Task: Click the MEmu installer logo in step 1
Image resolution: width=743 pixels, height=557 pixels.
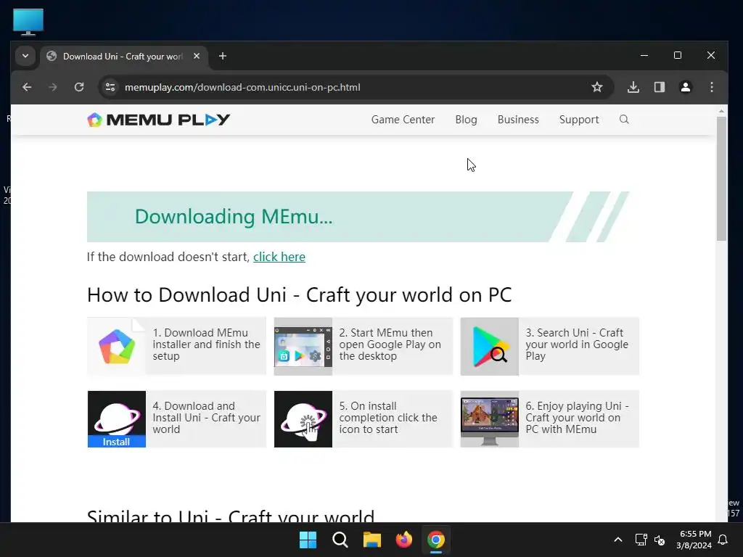Action: click(x=117, y=346)
